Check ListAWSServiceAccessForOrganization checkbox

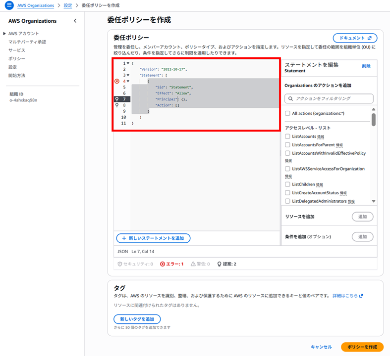[287, 169]
